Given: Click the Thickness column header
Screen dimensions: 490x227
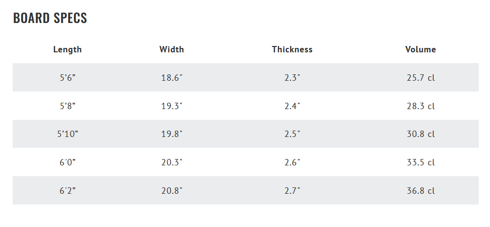Looking at the screenshot, I should coord(292,49).
